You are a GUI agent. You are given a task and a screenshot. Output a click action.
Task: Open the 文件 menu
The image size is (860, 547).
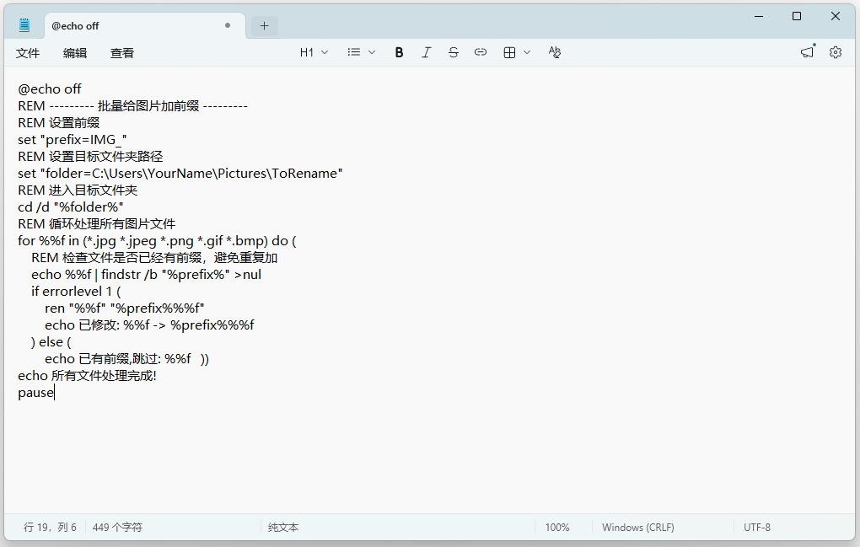coord(28,53)
